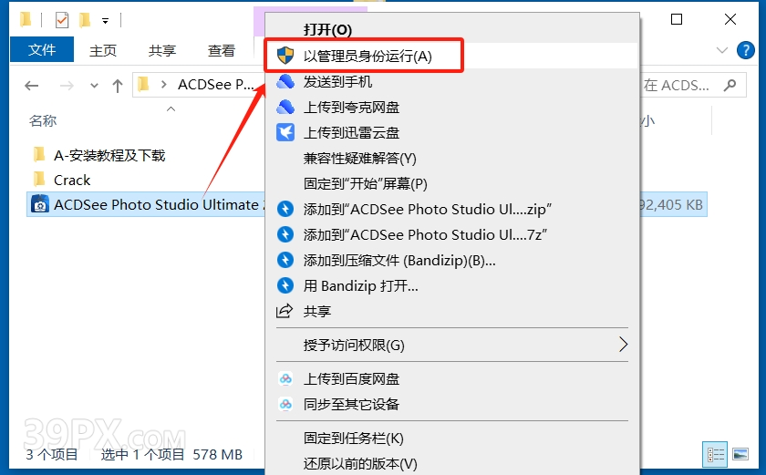766x475 pixels.
Task: Toggle the properties checkmark in quick access toolbar
Action: pos(62,20)
